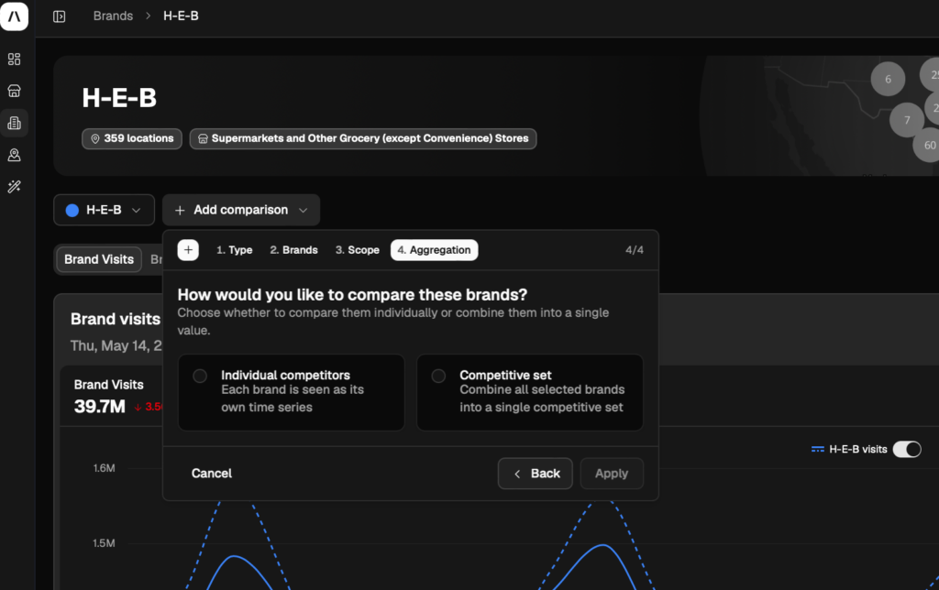This screenshot has width=939, height=590.
Task: Click the plus icon in comparison wizard
Action: pos(188,250)
